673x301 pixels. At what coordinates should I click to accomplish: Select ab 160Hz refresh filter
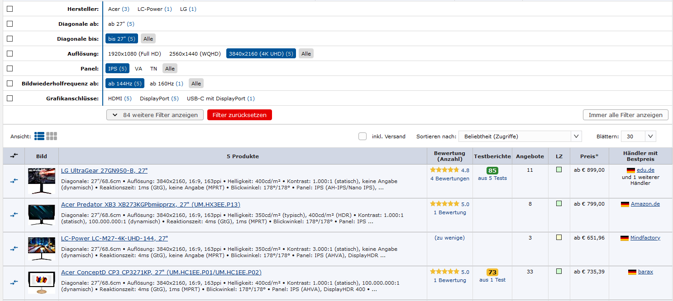click(167, 84)
